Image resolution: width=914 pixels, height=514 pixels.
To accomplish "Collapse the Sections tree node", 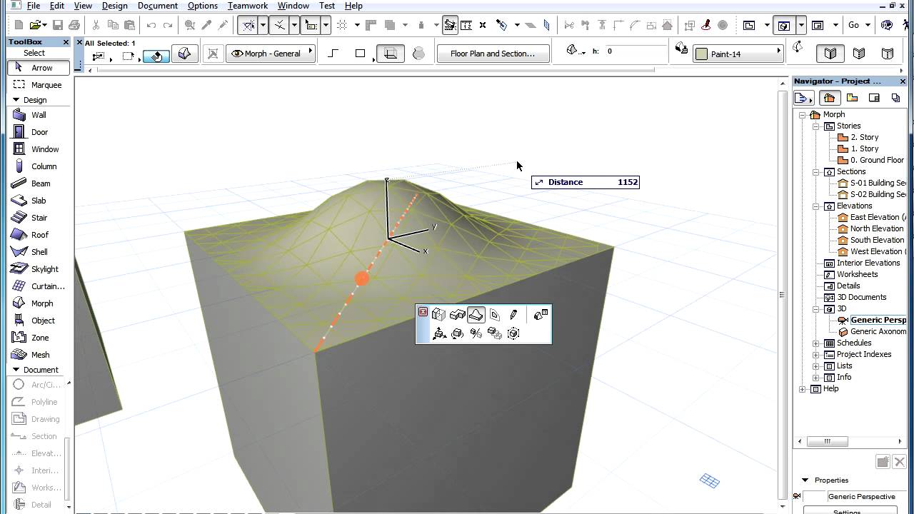I will point(816,172).
